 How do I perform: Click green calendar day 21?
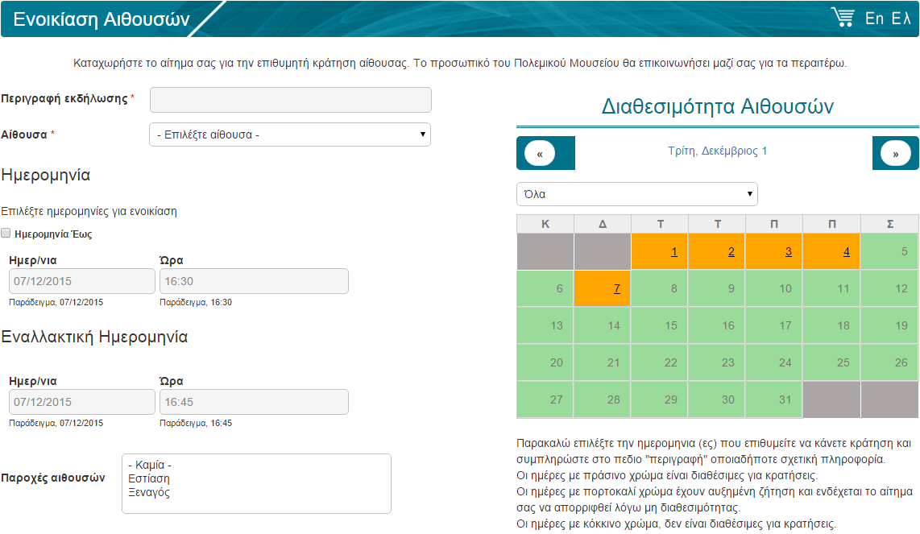pos(603,362)
